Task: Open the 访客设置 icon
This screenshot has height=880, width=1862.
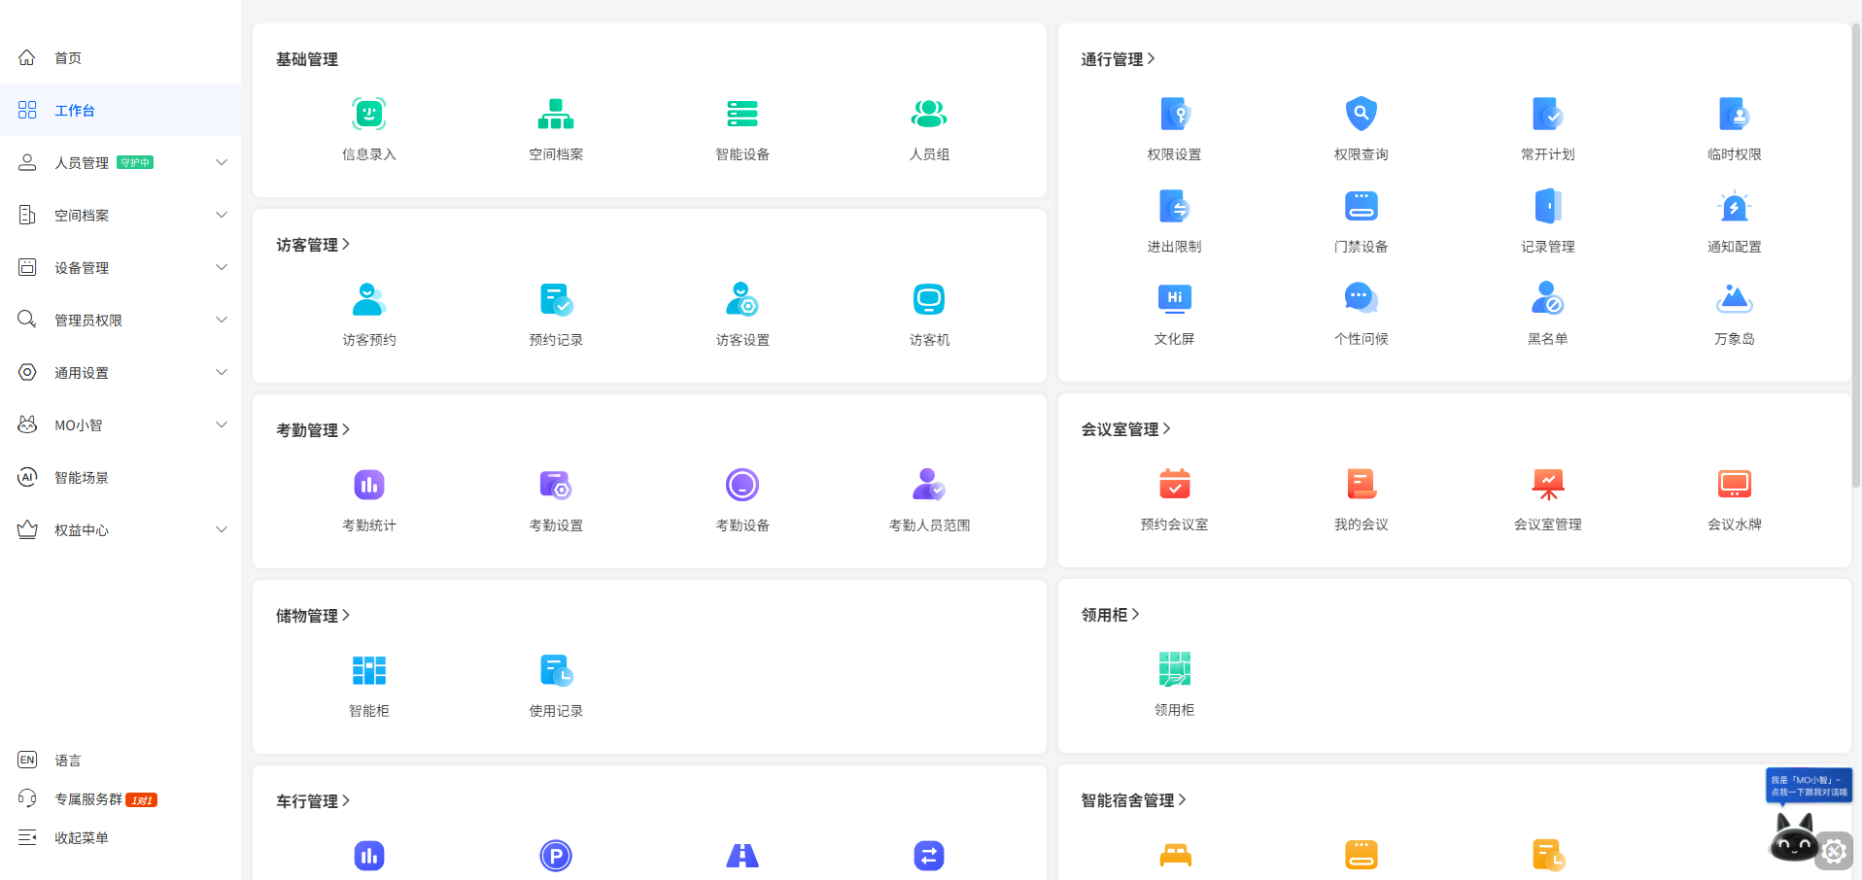Action: (x=742, y=299)
